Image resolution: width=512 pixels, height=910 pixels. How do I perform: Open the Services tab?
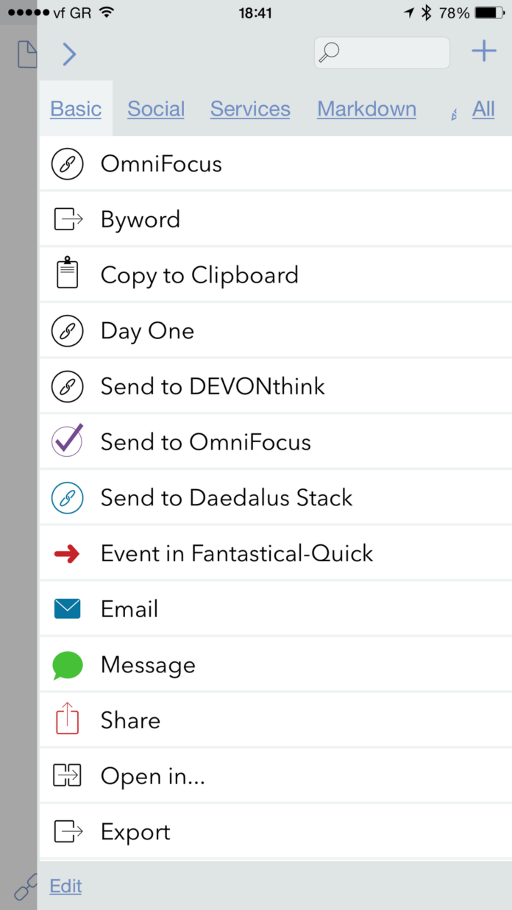[x=250, y=110]
